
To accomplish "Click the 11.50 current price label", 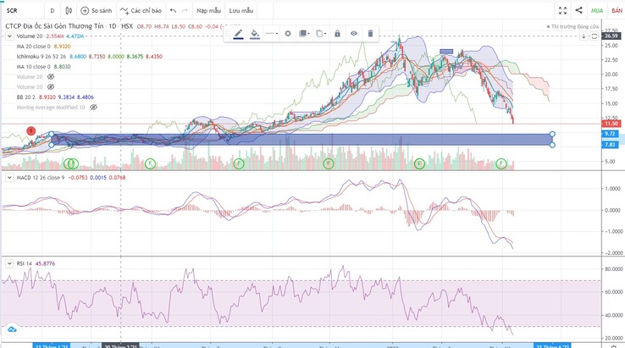I will click(611, 124).
